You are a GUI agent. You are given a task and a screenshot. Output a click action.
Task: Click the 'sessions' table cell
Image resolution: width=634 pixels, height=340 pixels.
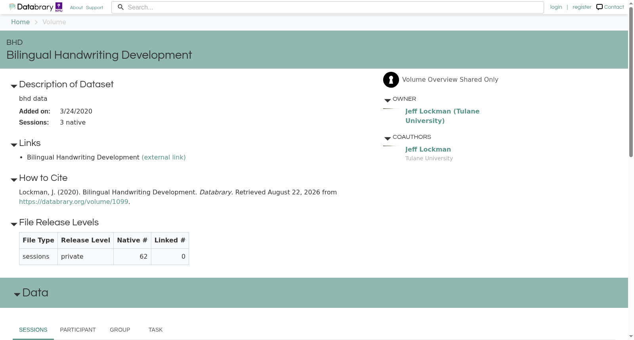38,257
